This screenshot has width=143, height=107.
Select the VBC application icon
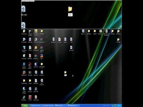(42, 57)
